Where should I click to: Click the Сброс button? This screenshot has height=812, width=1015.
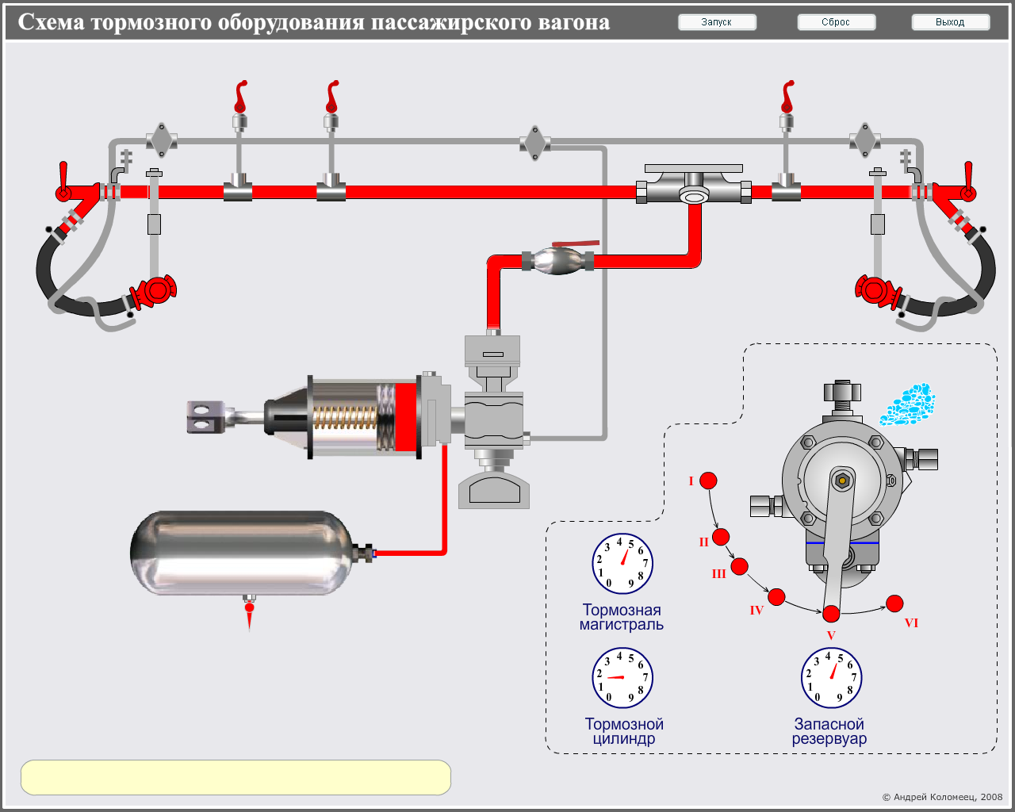836,22
